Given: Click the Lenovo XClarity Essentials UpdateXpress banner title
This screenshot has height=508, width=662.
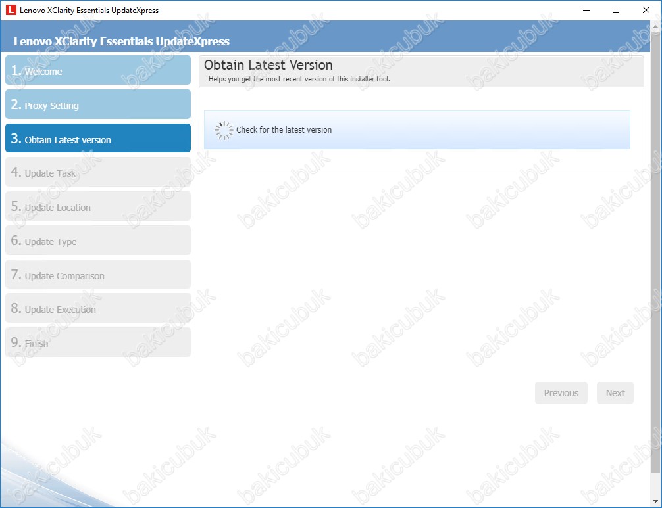Looking at the screenshot, I should tap(122, 41).
